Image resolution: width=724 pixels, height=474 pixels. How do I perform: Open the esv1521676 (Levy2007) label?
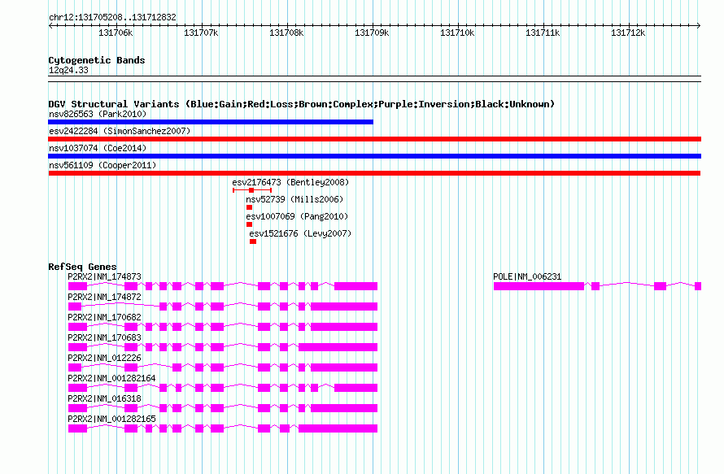point(300,233)
